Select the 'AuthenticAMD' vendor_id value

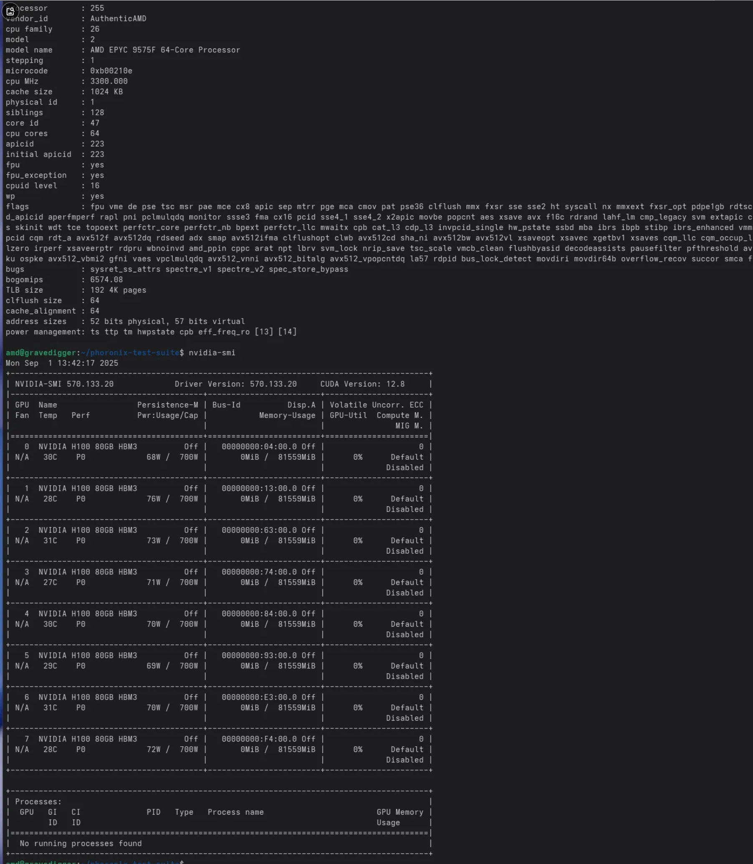(118, 18)
